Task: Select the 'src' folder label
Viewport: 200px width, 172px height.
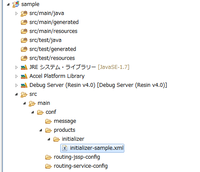Action: click(x=33, y=94)
